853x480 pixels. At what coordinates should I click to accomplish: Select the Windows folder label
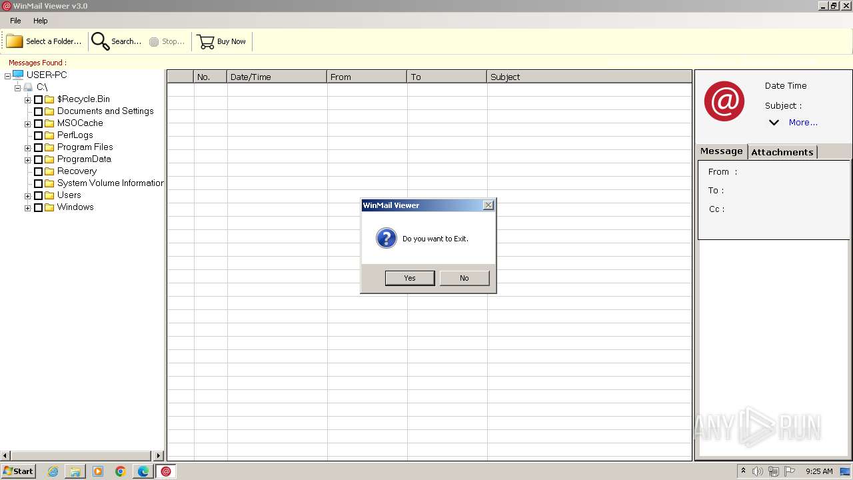pos(75,207)
